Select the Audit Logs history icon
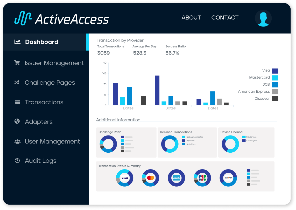The image size is (296, 210). pyautogui.click(x=17, y=160)
